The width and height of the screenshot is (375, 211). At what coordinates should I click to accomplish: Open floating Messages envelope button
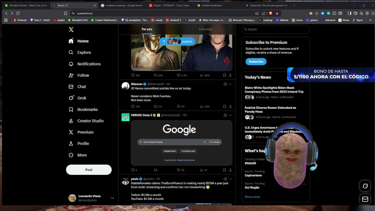click(365, 199)
